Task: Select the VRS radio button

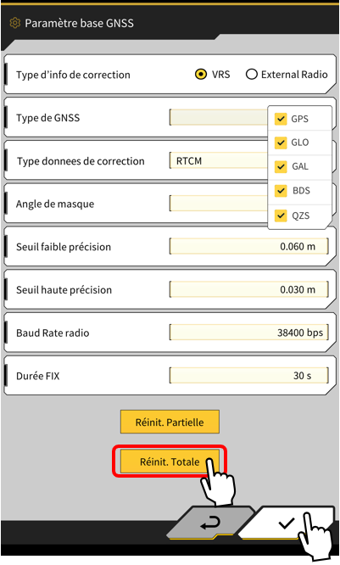Action: click(201, 74)
